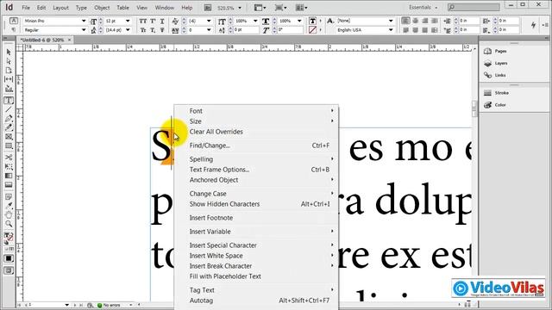The width and height of the screenshot is (552, 310).
Task: Choose Clear All Overrides menu entry
Action: [x=256, y=132]
